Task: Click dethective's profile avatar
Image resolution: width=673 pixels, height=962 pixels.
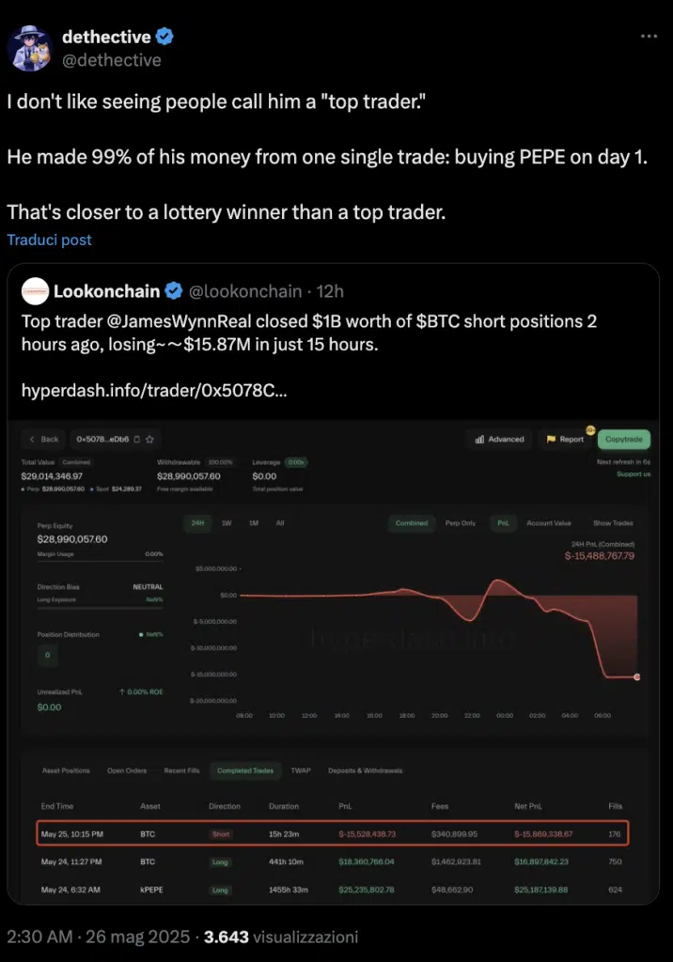Action: [x=29, y=49]
